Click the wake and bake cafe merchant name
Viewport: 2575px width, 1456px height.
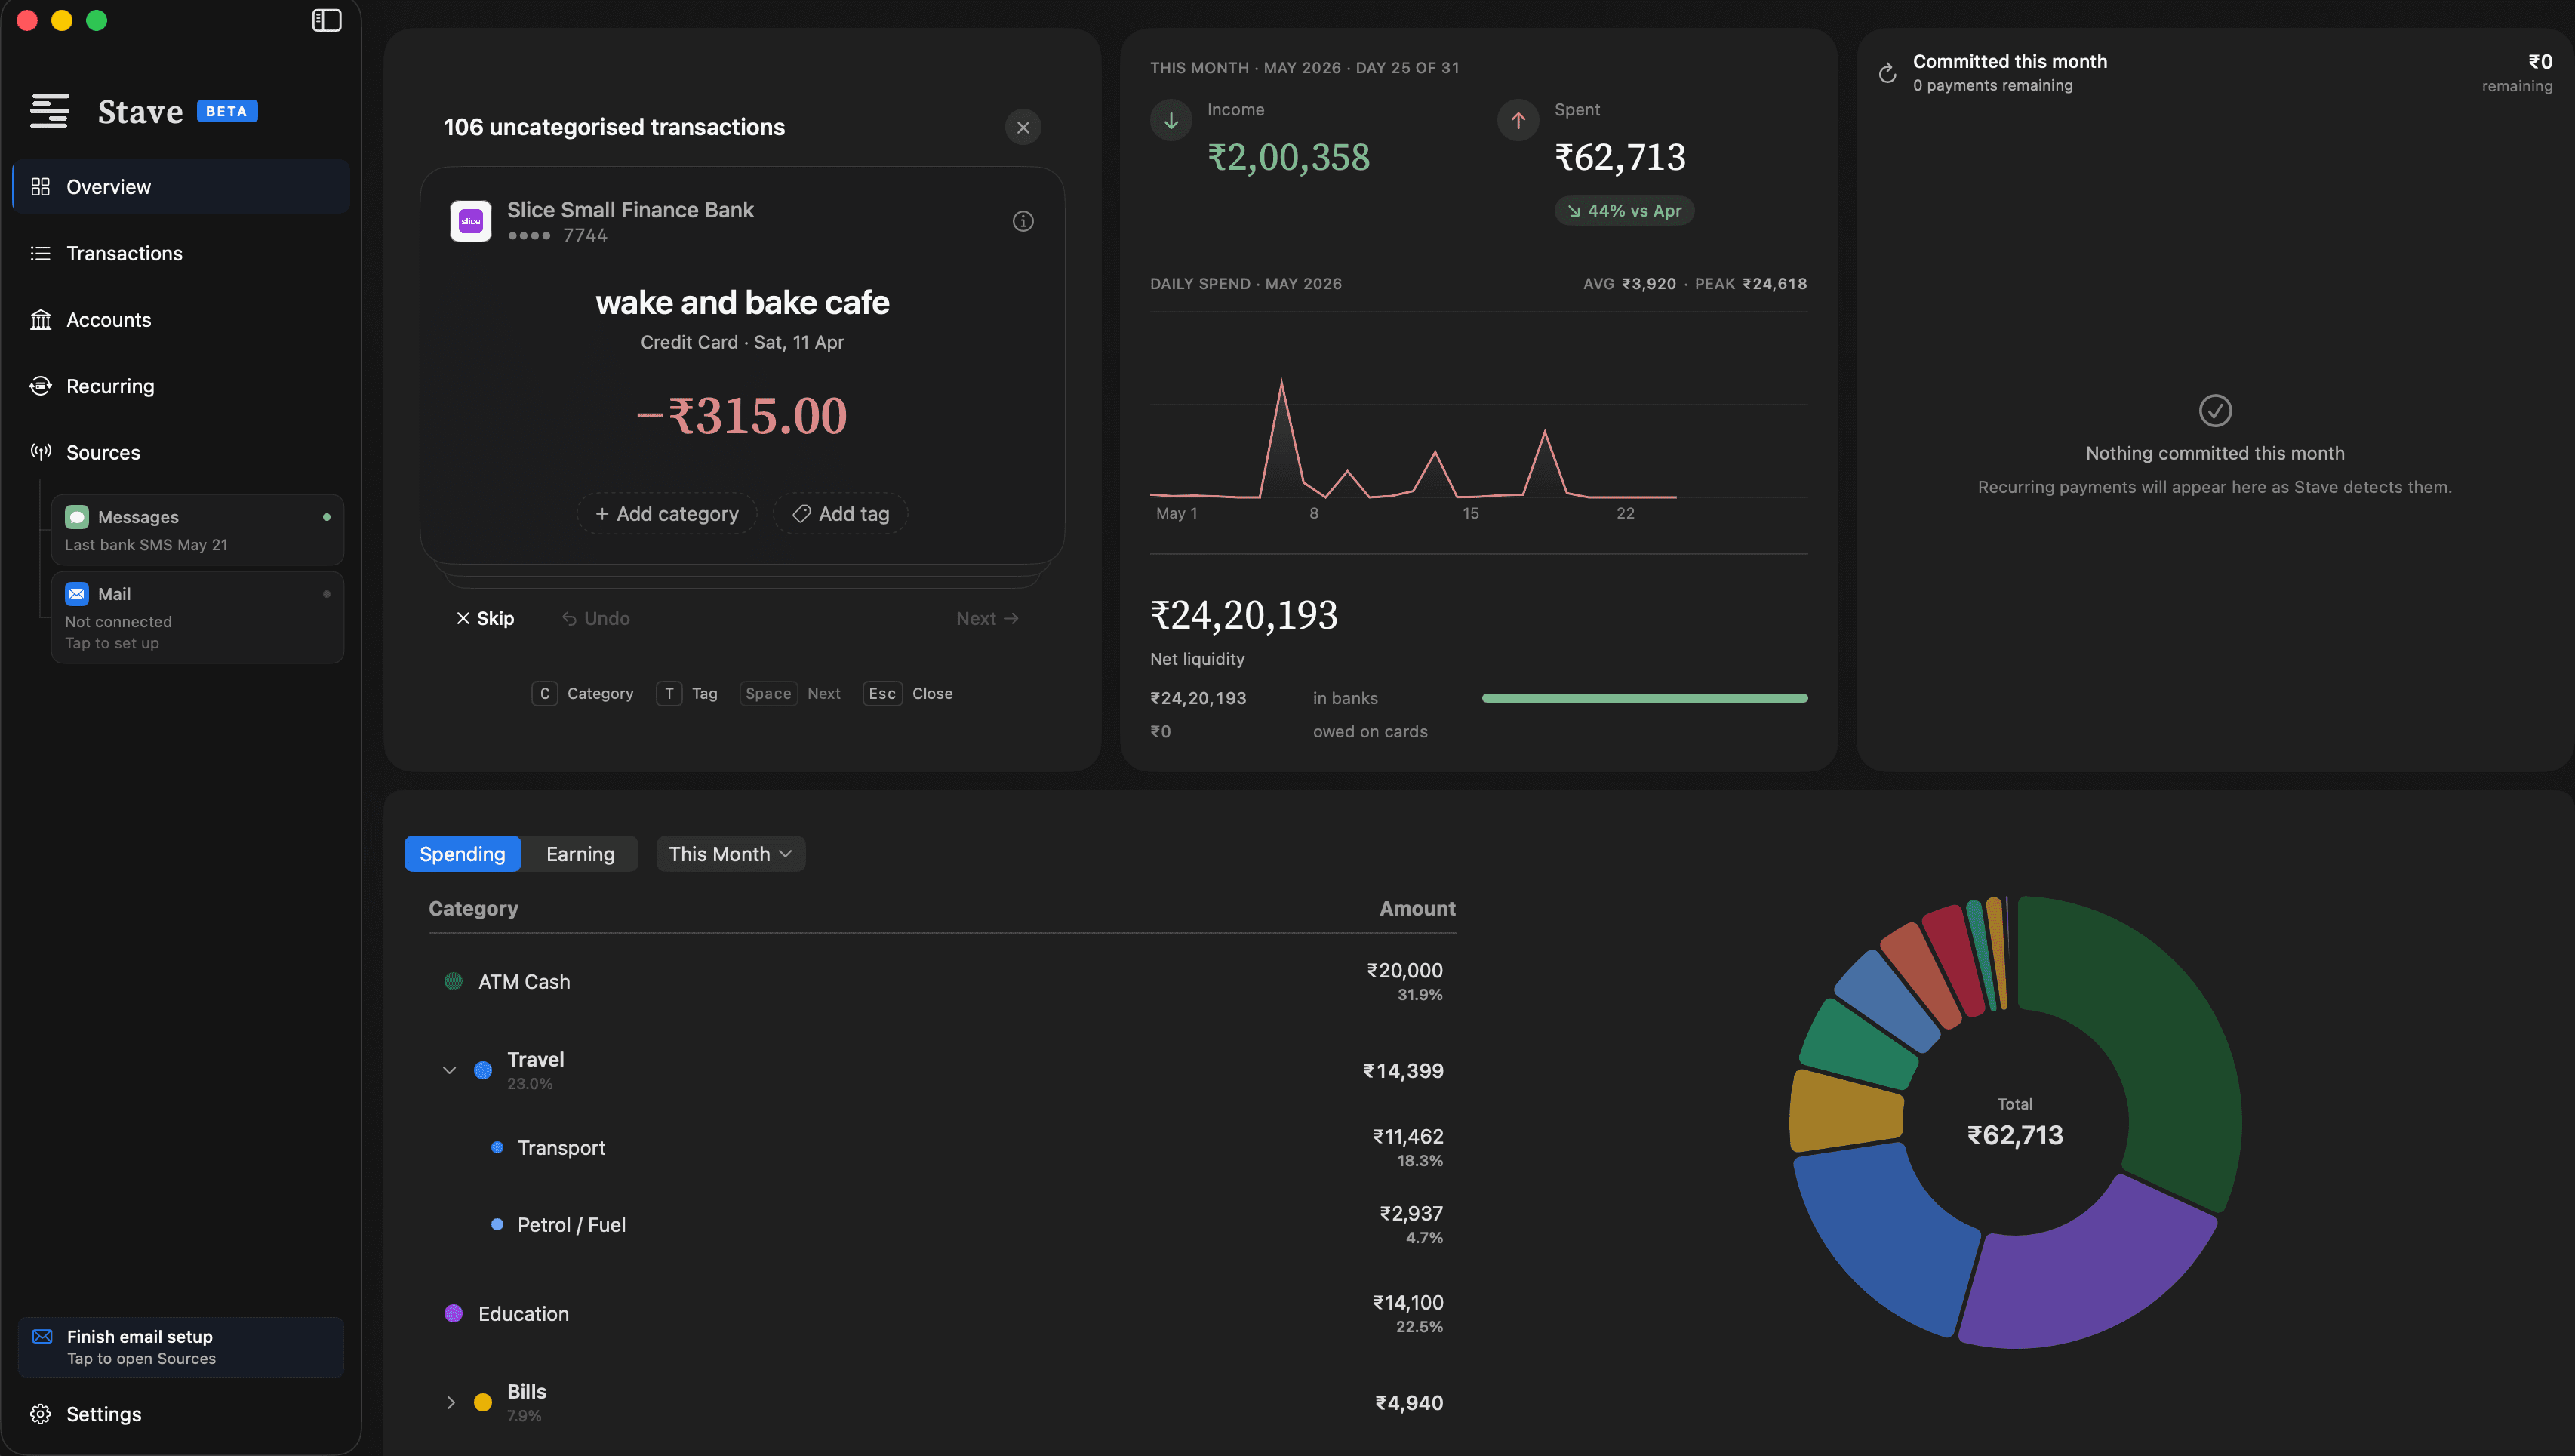742,303
